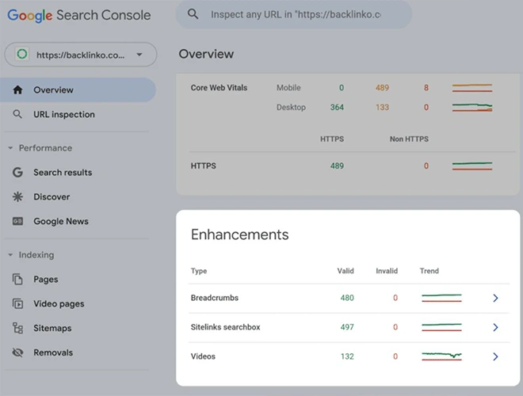This screenshot has height=396, width=523.
Task: Open Sitelinks searchbox report chevron arrow
Action: coord(495,328)
